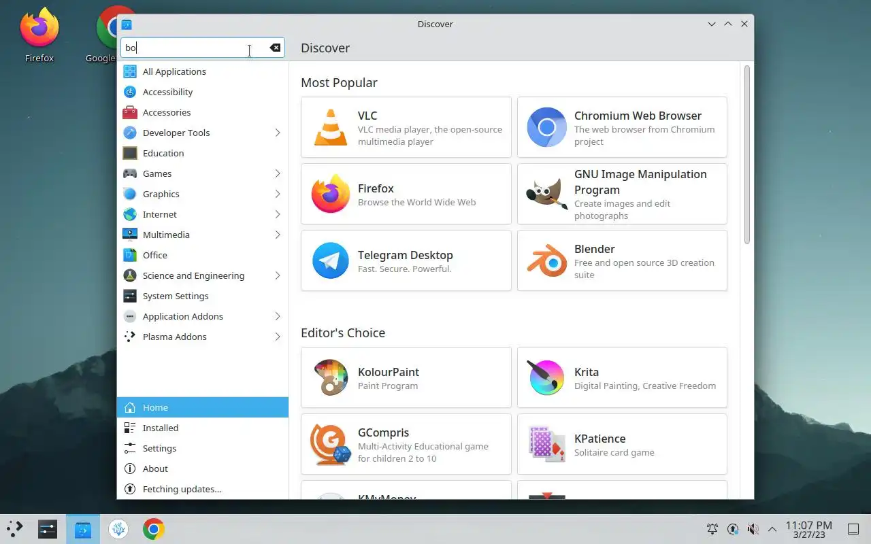Click the 'Editor's Choice' heading
This screenshot has width=871, height=544.
pyautogui.click(x=343, y=333)
